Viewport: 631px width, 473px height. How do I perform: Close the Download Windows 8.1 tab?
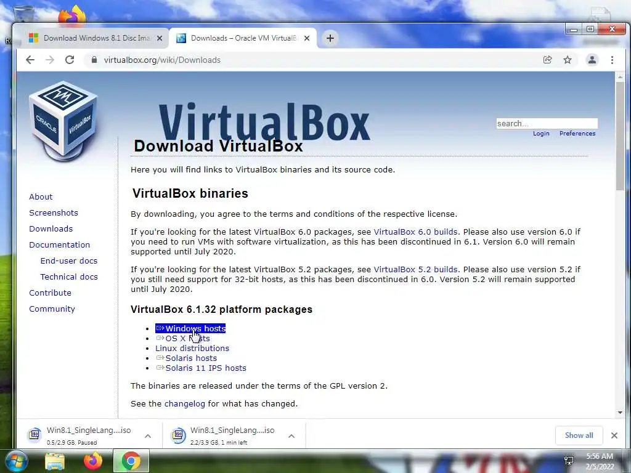tap(160, 38)
